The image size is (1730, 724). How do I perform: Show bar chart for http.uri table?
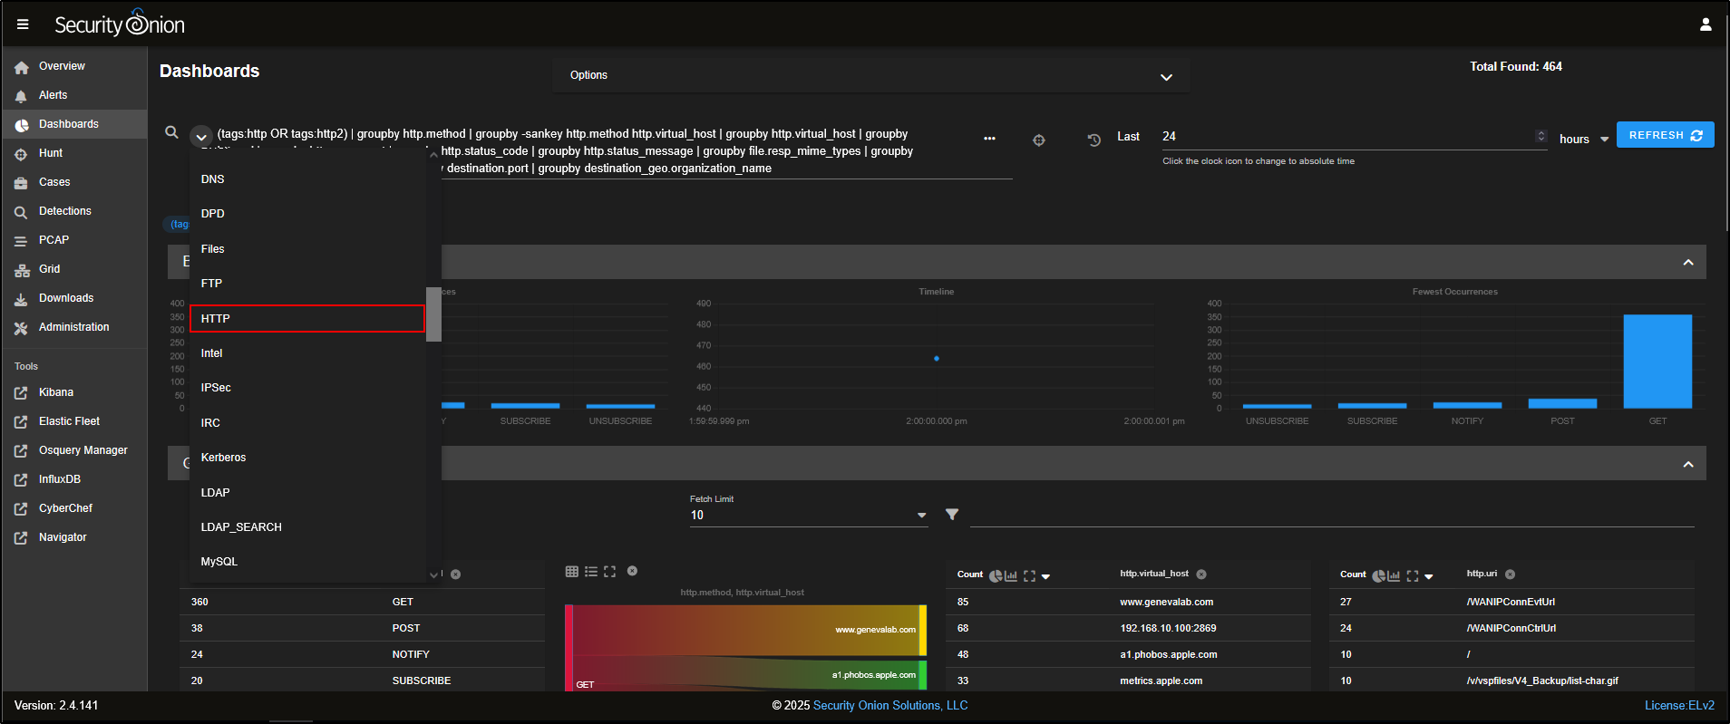1395,575
